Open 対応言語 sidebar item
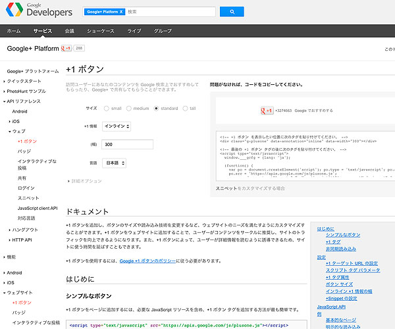 pos(26,218)
